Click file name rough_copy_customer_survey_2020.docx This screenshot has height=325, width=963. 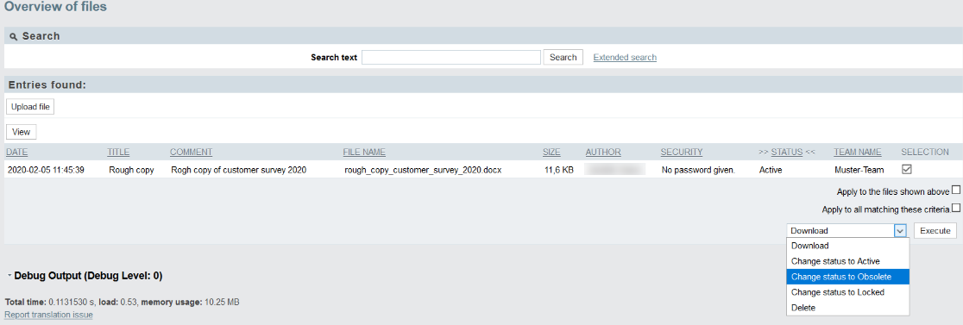click(x=423, y=170)
